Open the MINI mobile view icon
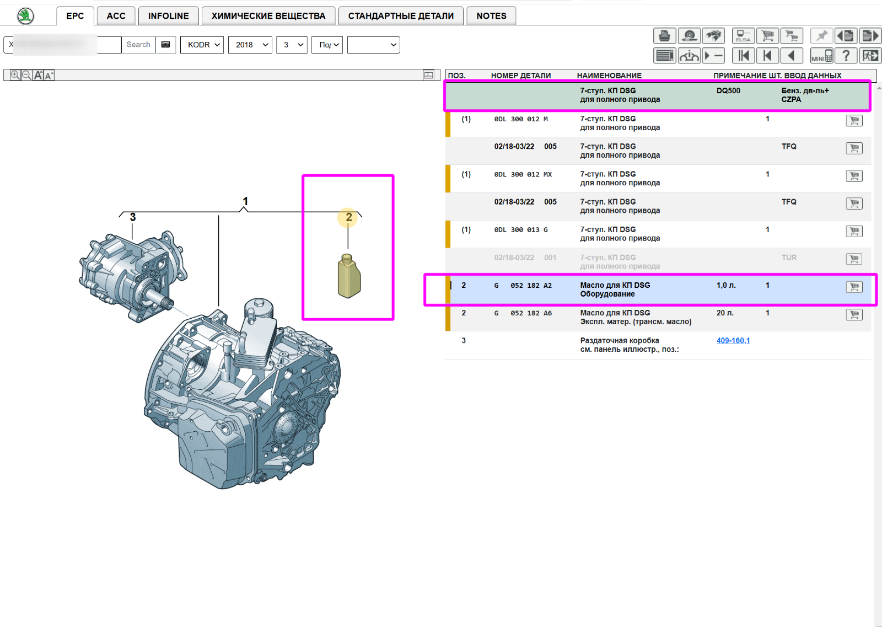The image size is (882, 627). (821, 56)
